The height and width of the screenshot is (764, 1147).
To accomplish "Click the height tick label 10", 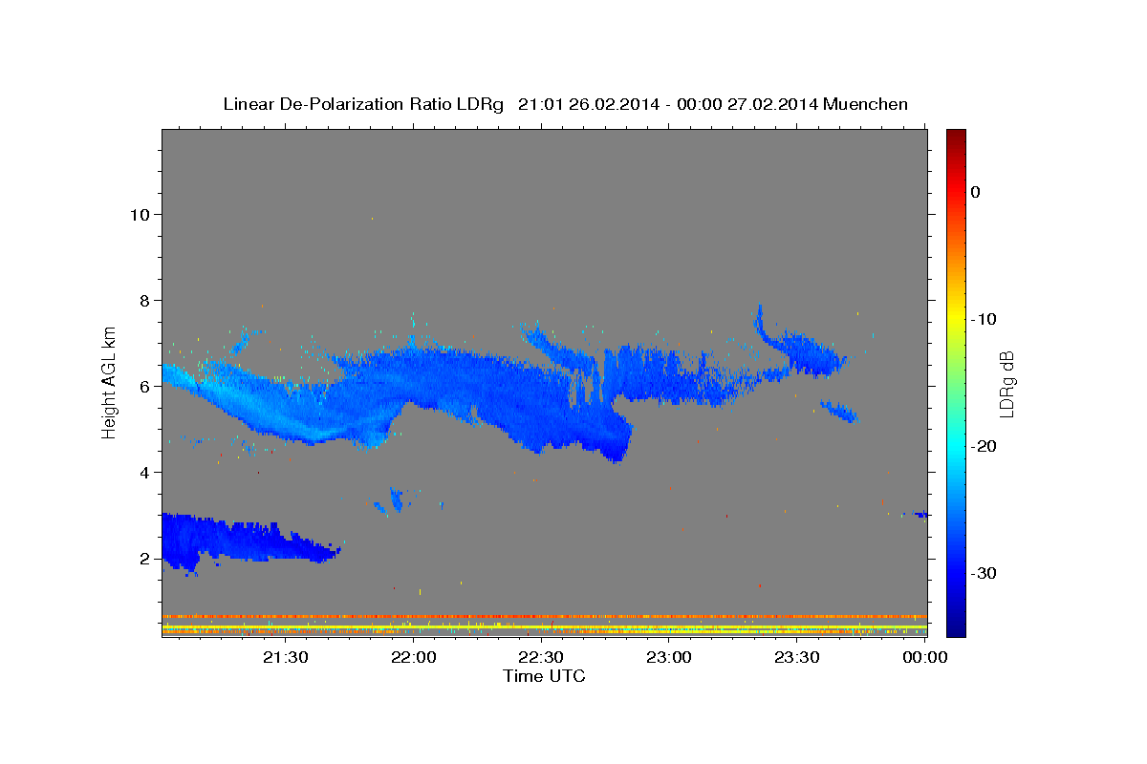I will point(140,215).
